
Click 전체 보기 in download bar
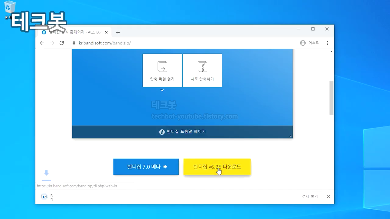[310, 196]
